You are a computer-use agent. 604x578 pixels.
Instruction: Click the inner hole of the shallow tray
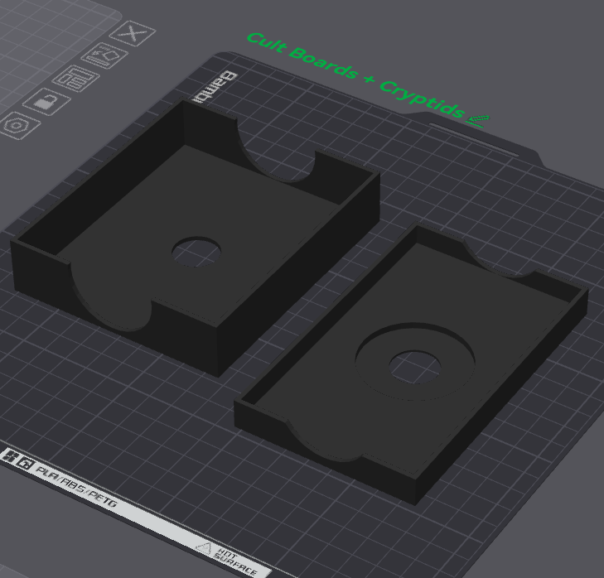tap(415, 363)
